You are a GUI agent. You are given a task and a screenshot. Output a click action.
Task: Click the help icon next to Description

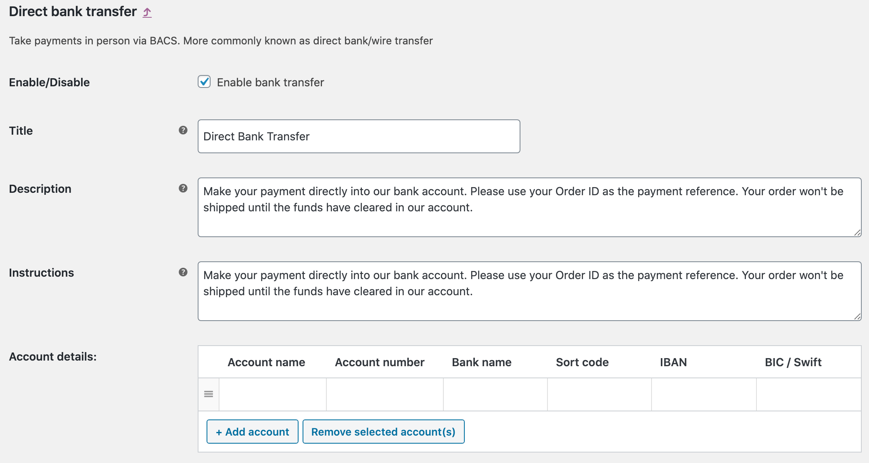[x=183, y=188]
